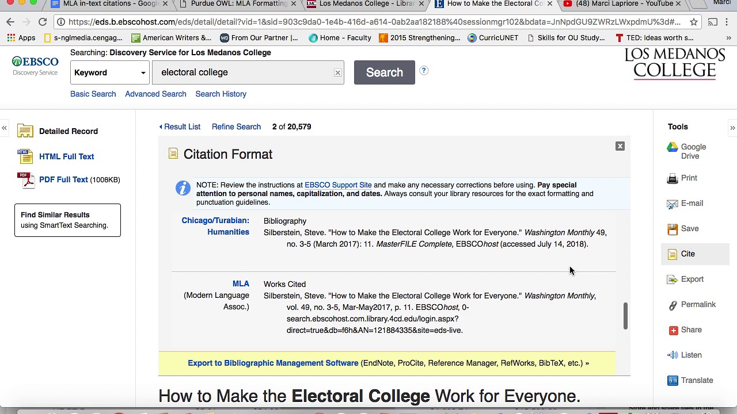Viewport: 737px width, 414px height.
Task: Click the browser back arrow
Action: tap(10, 22)
